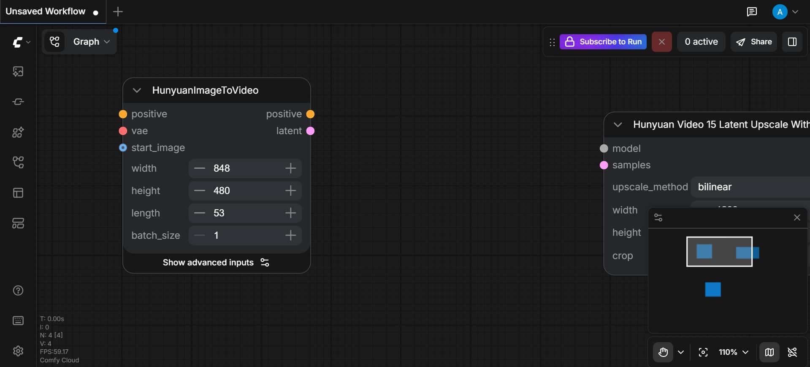Click the samples input connector dot
Viewport: 810px width, 367px height.
point(604,165)
